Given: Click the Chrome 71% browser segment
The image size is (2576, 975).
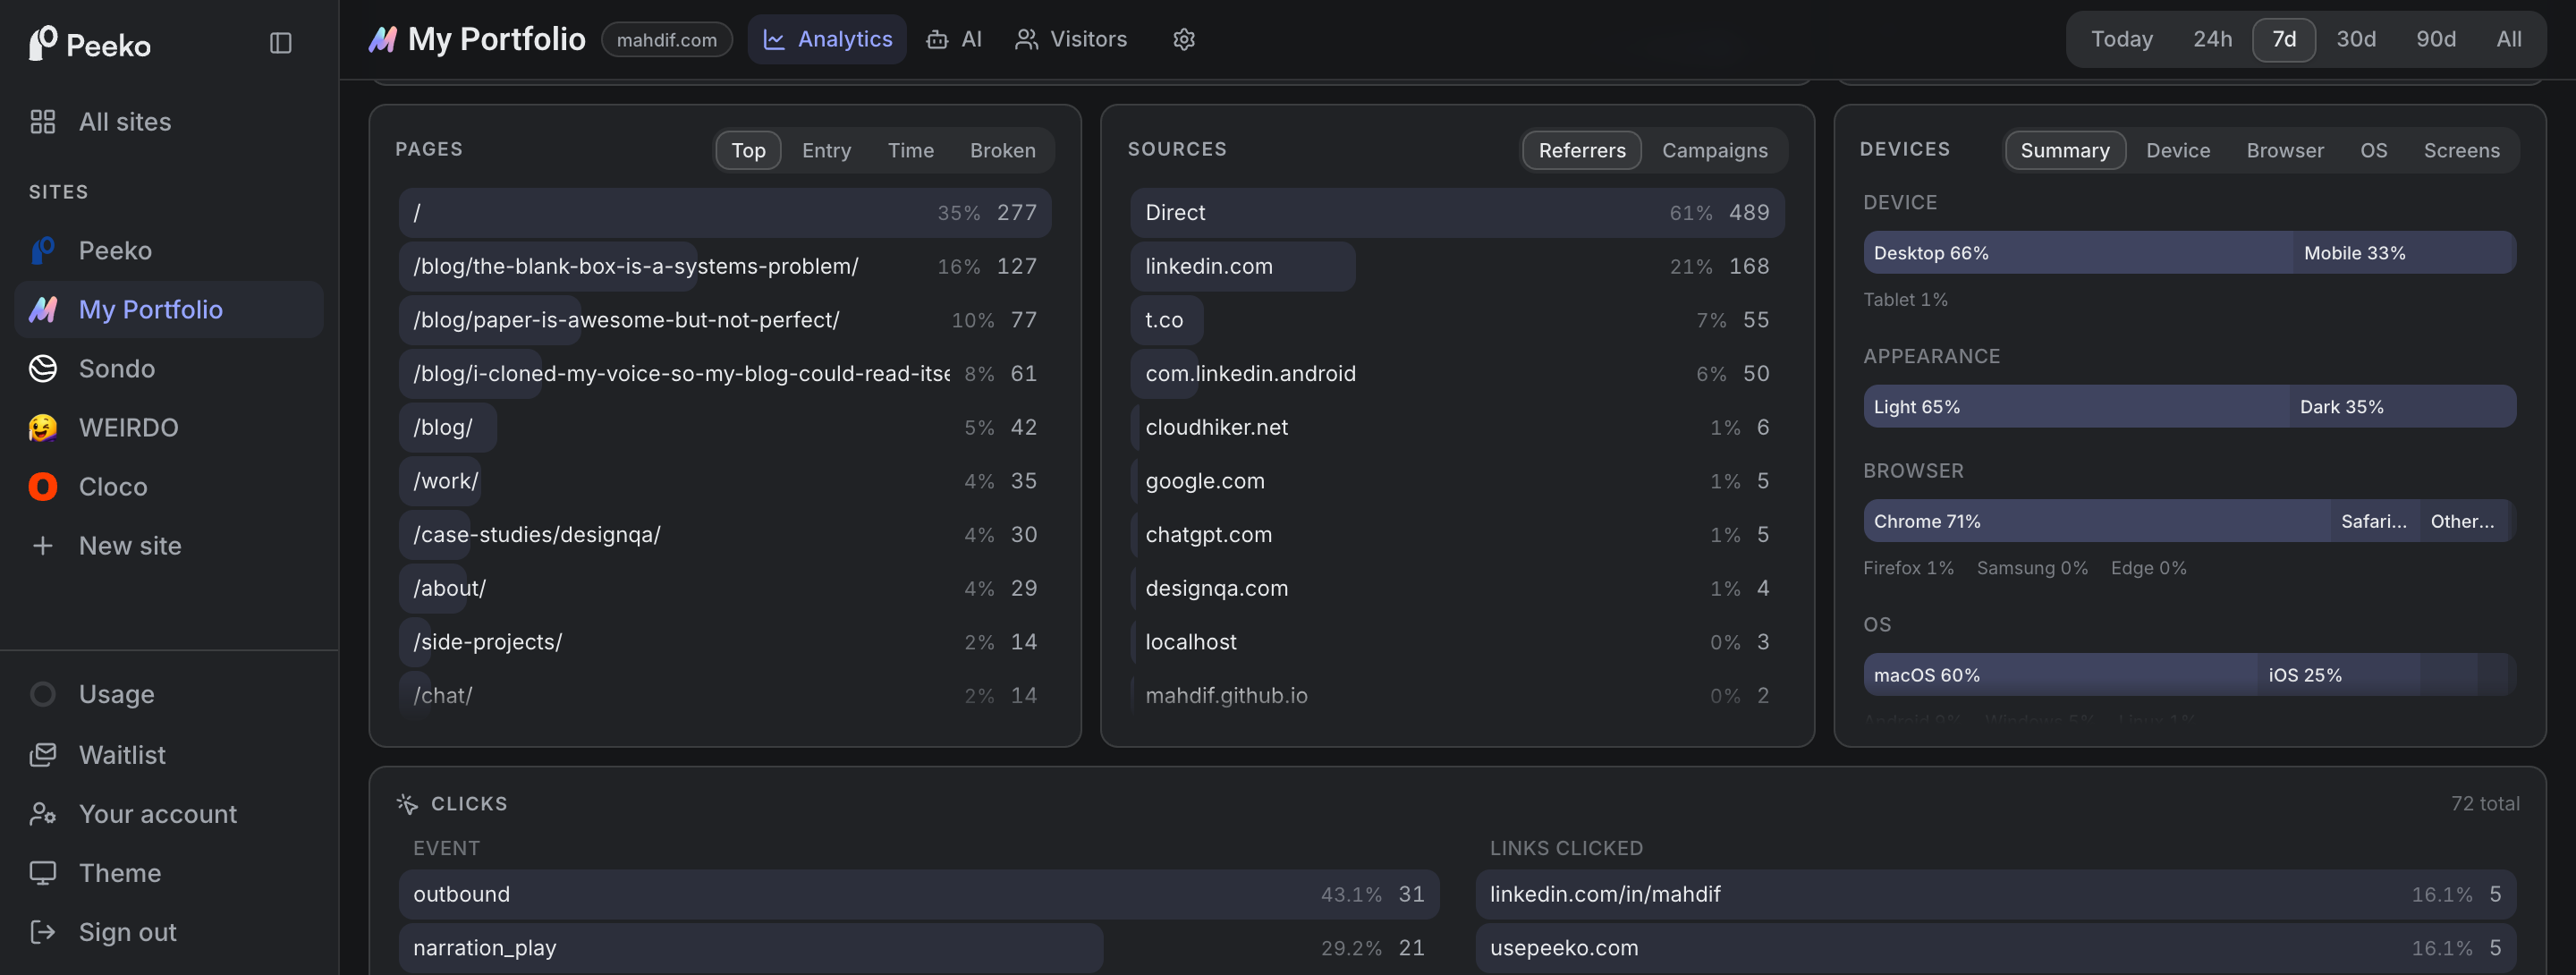Looking at the screenshot, I should tap(2097, 520).
